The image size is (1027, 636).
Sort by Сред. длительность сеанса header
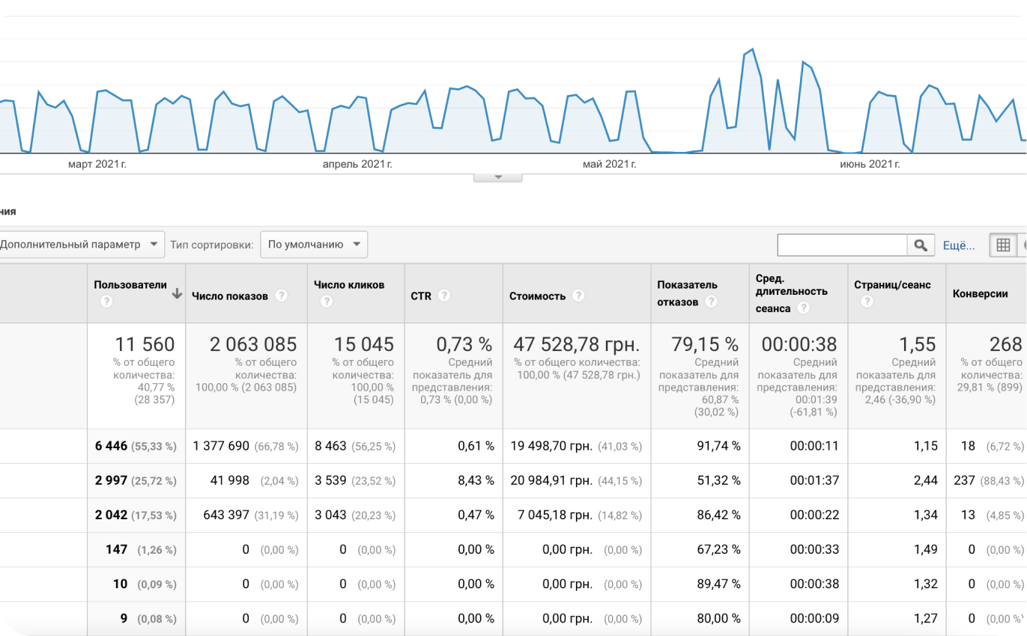point(791,292)
